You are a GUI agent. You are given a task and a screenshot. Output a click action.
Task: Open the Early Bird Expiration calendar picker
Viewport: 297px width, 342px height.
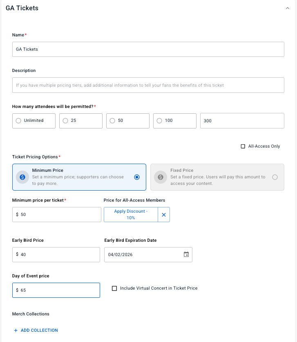pyautogui.click(x=186, y=254)
